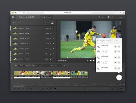Screen dimensions: 136x103
Task: Switch to the Stories timeline tab
Action: [x=21, y=66]
